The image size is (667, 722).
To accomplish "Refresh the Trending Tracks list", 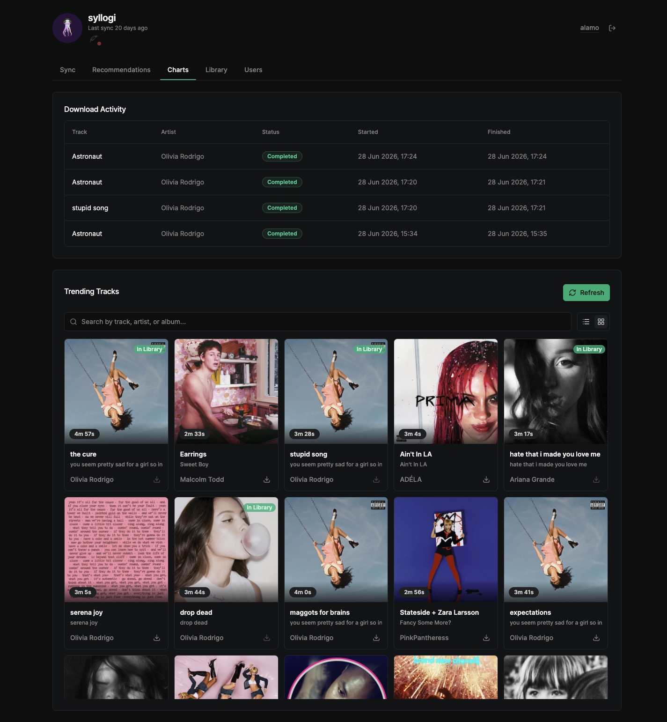I will coord(586,293).
